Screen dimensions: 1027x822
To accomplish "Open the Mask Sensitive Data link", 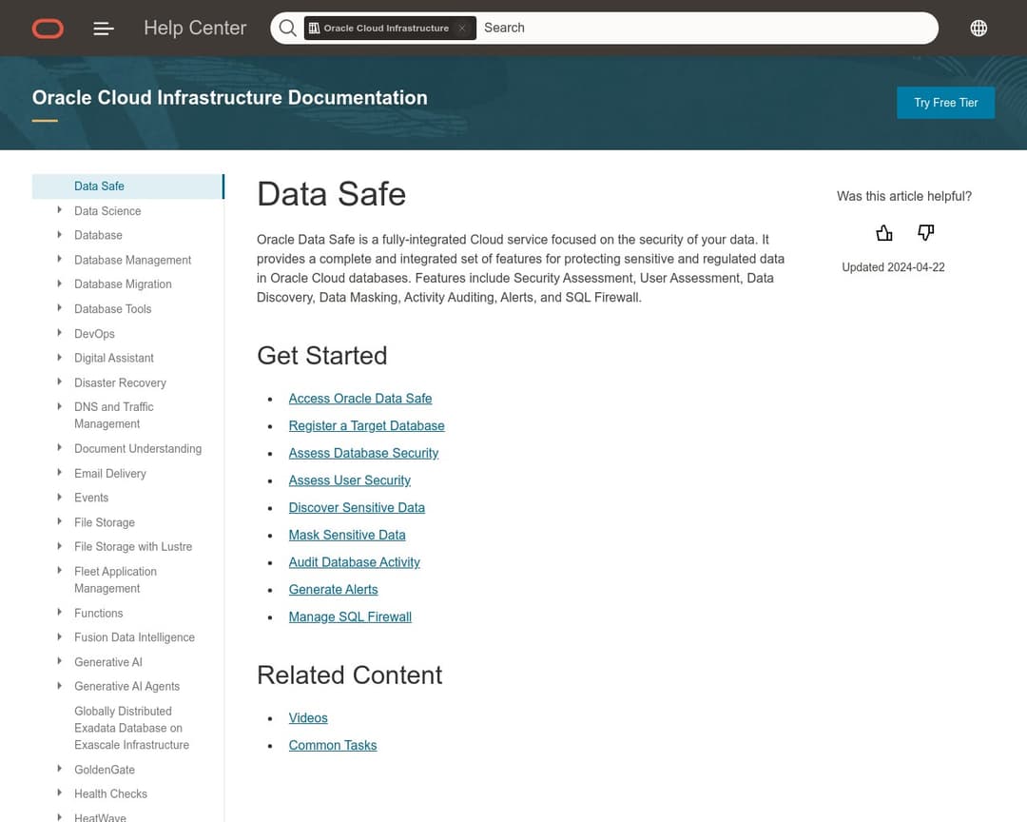I will point(347,535).
